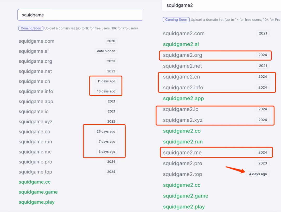Open the squidgame.com domain result

coord(36,41)
